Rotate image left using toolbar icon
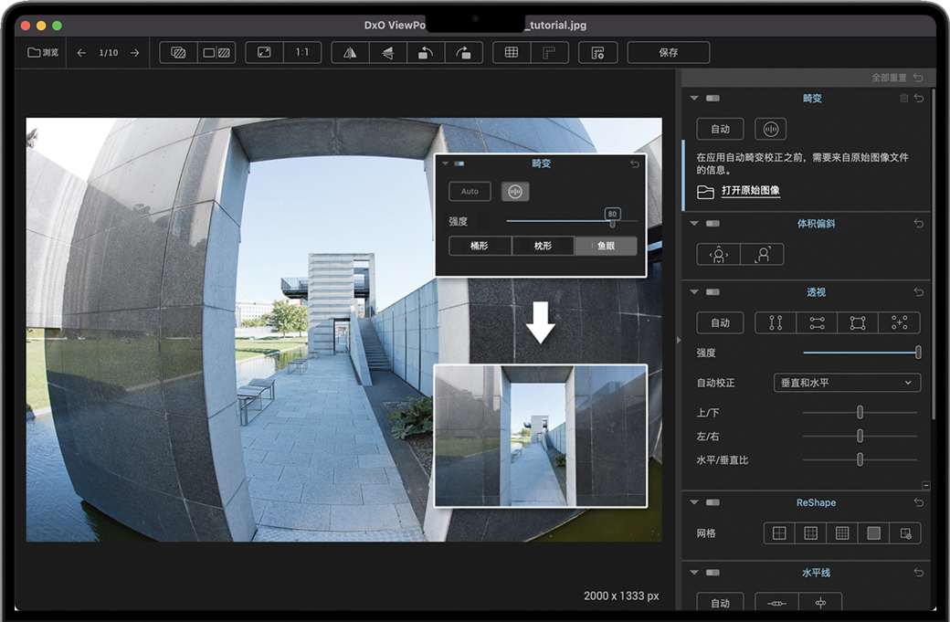 point(425,53)
